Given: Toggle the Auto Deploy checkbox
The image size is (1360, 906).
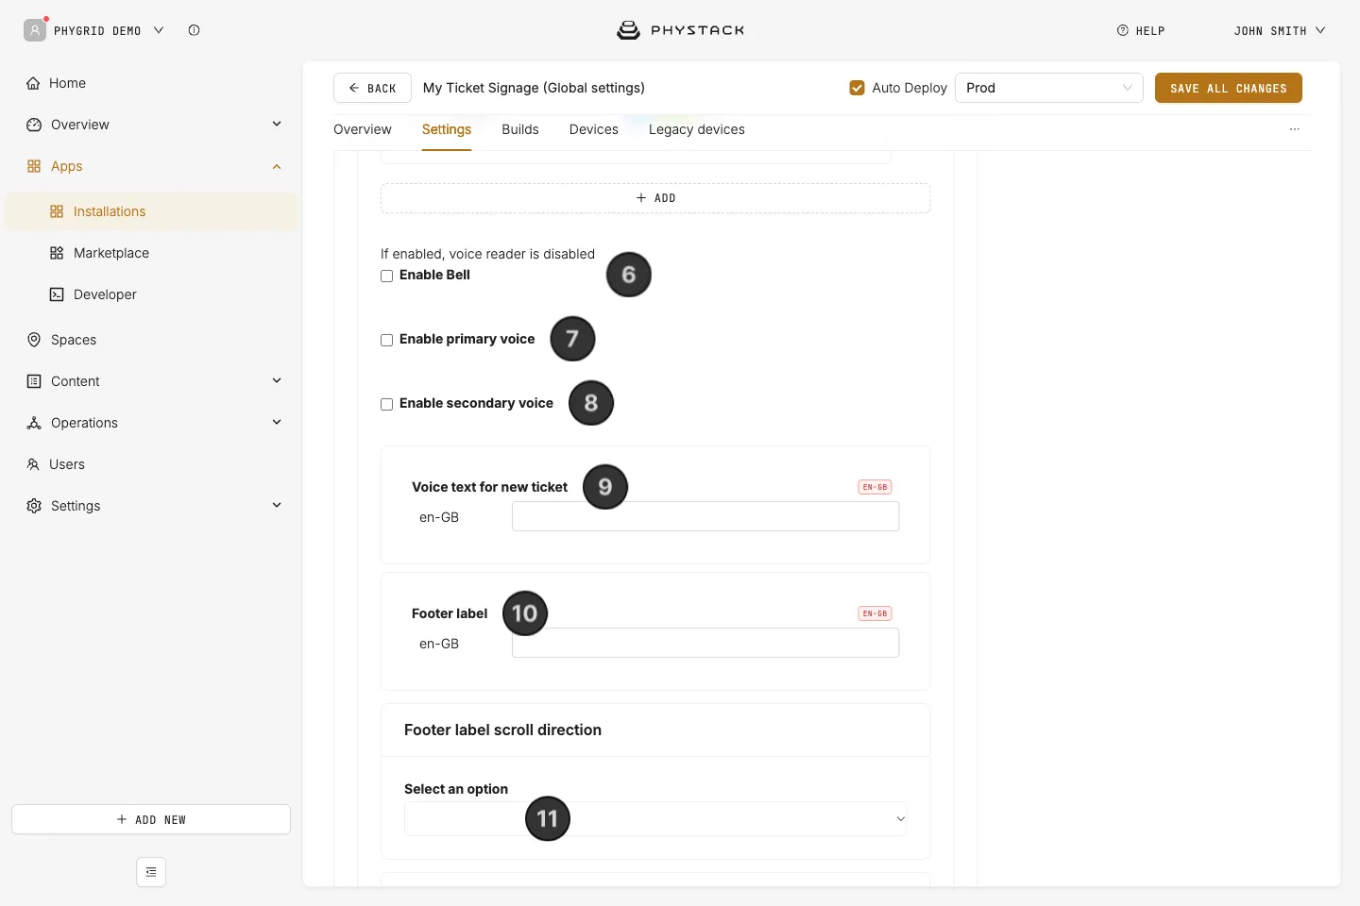Looking at the screenshot, I should tap(858, 88).
